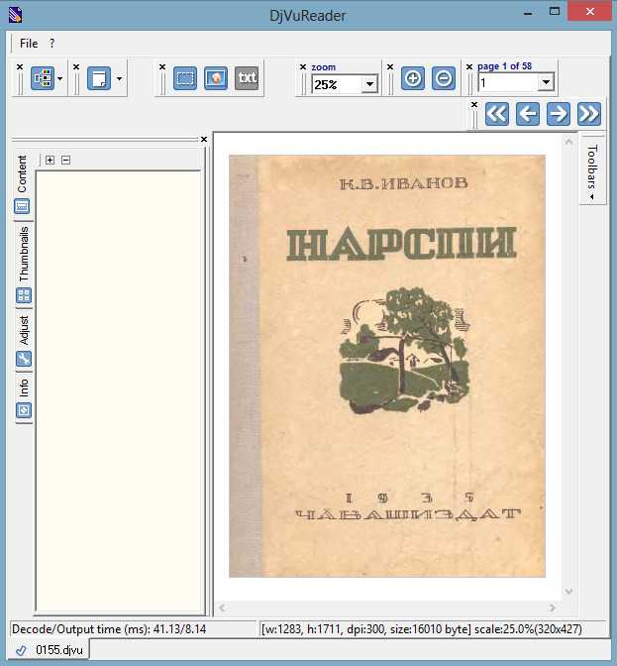Image resolution: width=617 pixels, height=666 pixels.
Task: Click the txt text-layer button
Action: point(247,78)
